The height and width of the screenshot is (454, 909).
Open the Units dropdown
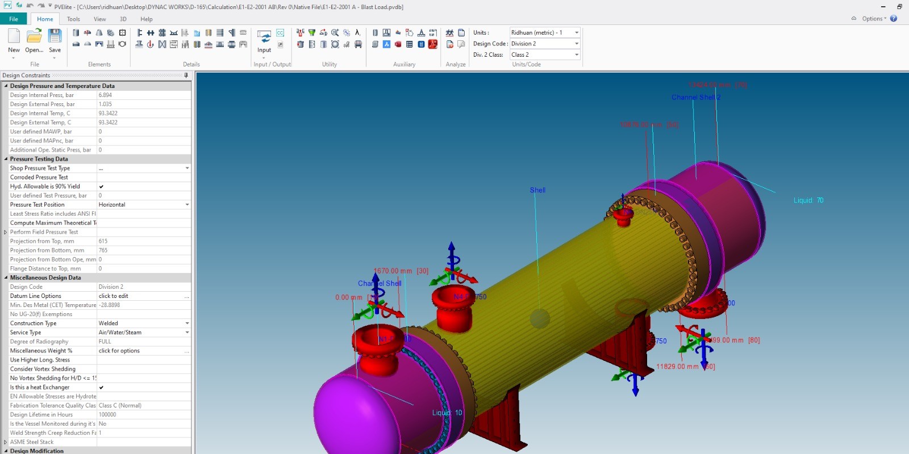(576, 32)
